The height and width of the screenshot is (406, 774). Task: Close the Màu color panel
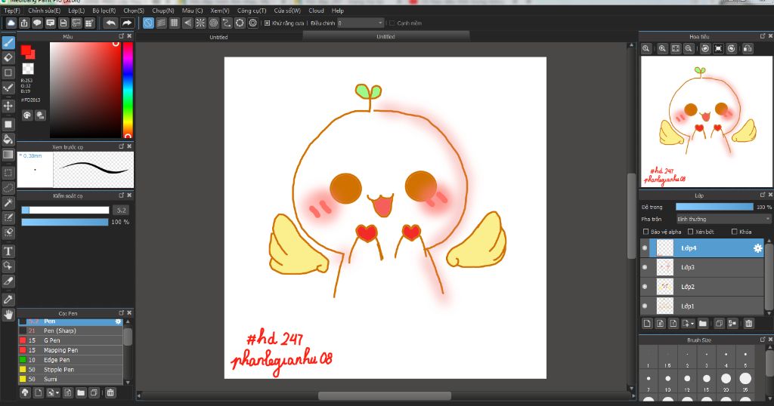click(129, 36)
